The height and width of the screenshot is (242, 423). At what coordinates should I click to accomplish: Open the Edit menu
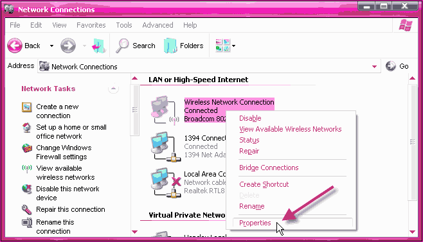click(36, 25)
